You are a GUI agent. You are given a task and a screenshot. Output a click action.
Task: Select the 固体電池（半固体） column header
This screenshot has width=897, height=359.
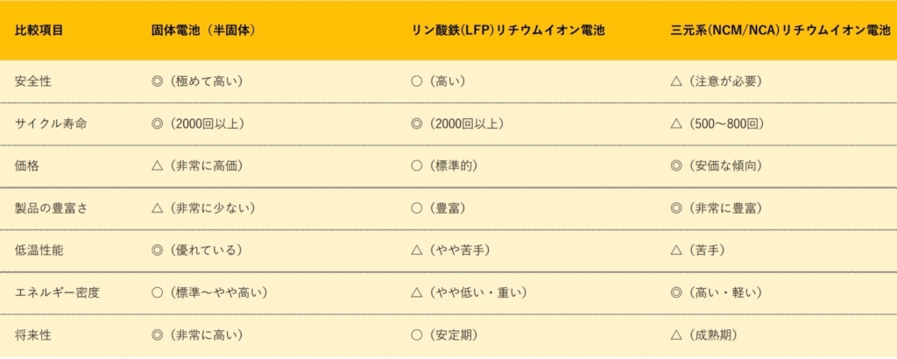(x=203, y=31)
